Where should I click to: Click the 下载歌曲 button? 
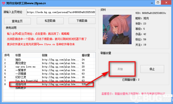(82, 21)
